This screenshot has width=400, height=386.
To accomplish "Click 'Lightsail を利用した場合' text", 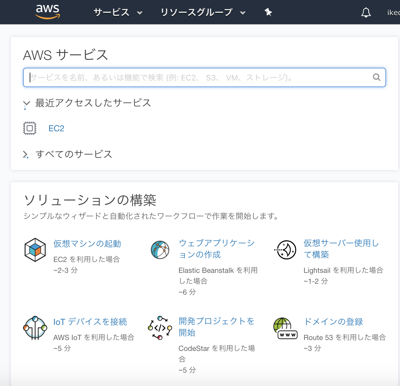I will click(343, 270).
